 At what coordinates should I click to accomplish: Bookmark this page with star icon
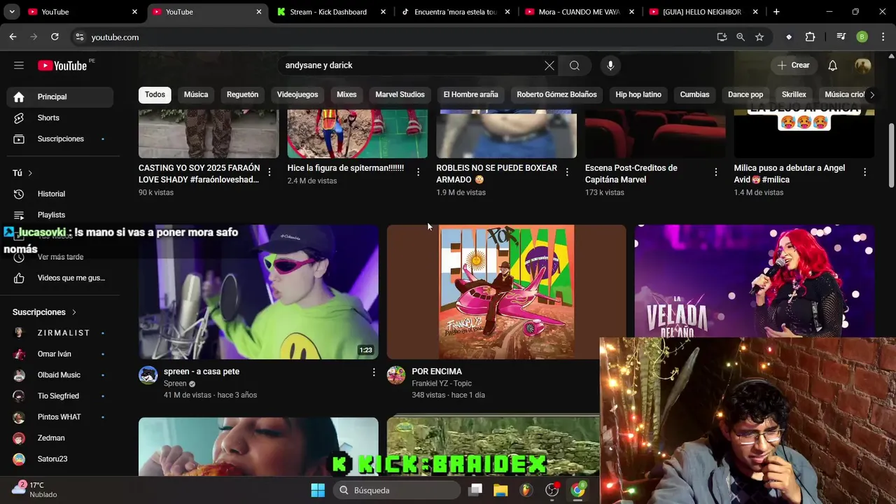coord(759,37)
